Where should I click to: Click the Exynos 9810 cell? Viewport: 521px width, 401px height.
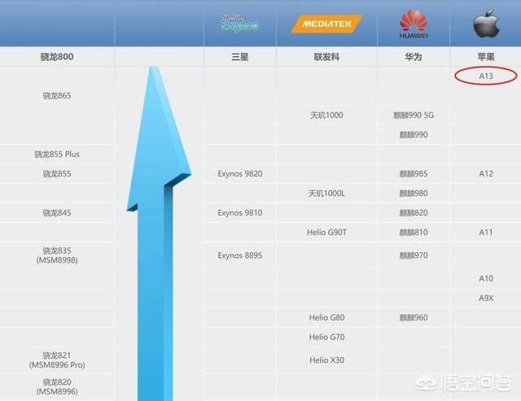pos(240,213)
